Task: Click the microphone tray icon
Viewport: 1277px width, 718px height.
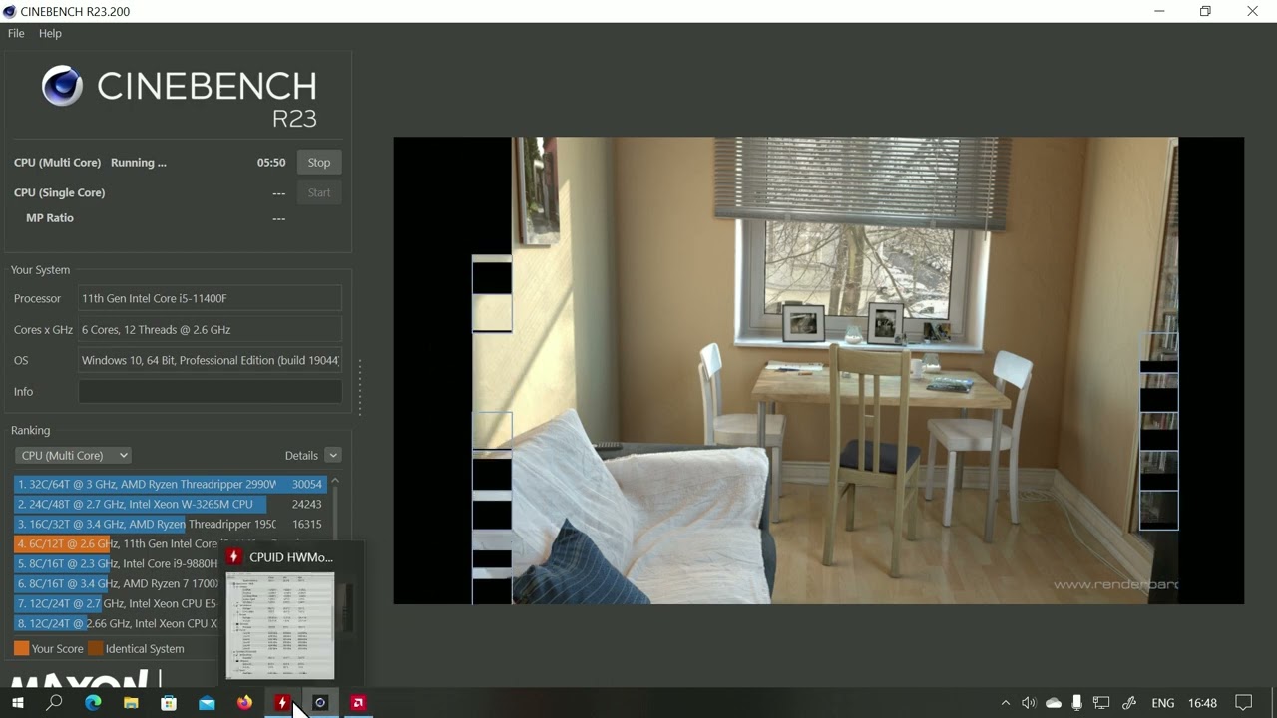Action: 1076,703
